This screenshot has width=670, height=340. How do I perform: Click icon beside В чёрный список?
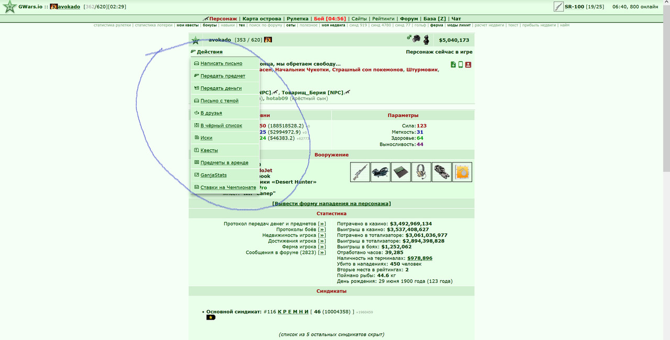(196, 125)
